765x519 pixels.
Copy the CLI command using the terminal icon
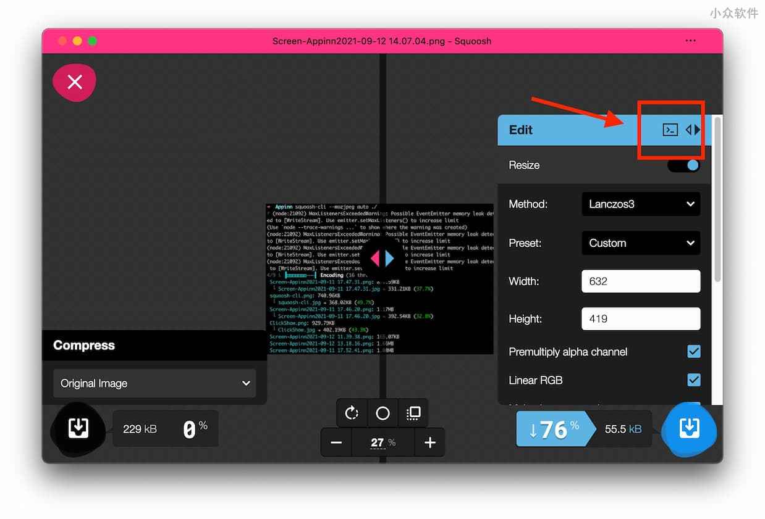670,130
